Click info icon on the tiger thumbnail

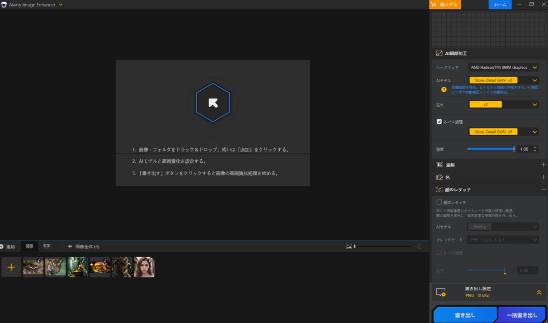(x=61, y=261)
